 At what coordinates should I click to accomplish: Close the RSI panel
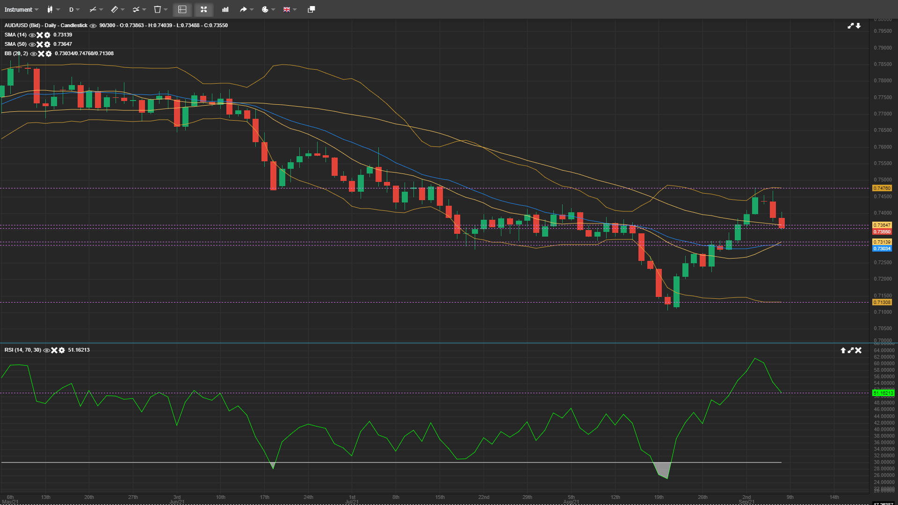click(858, 350)
